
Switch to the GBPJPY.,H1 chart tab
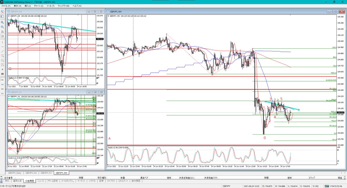pyautogui.click(x=46, y=173)
